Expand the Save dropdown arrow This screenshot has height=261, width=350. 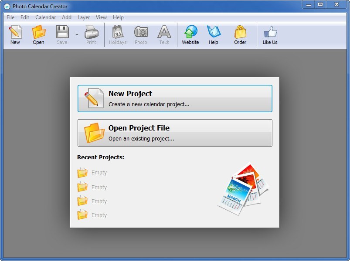coord(77,35)
